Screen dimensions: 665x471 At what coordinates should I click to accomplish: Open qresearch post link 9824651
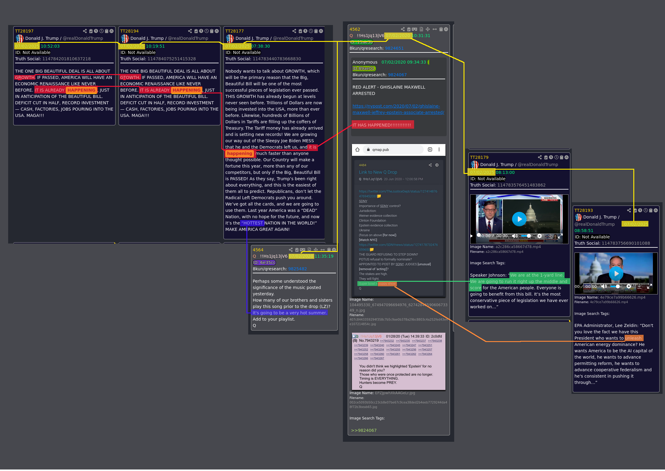394,48
